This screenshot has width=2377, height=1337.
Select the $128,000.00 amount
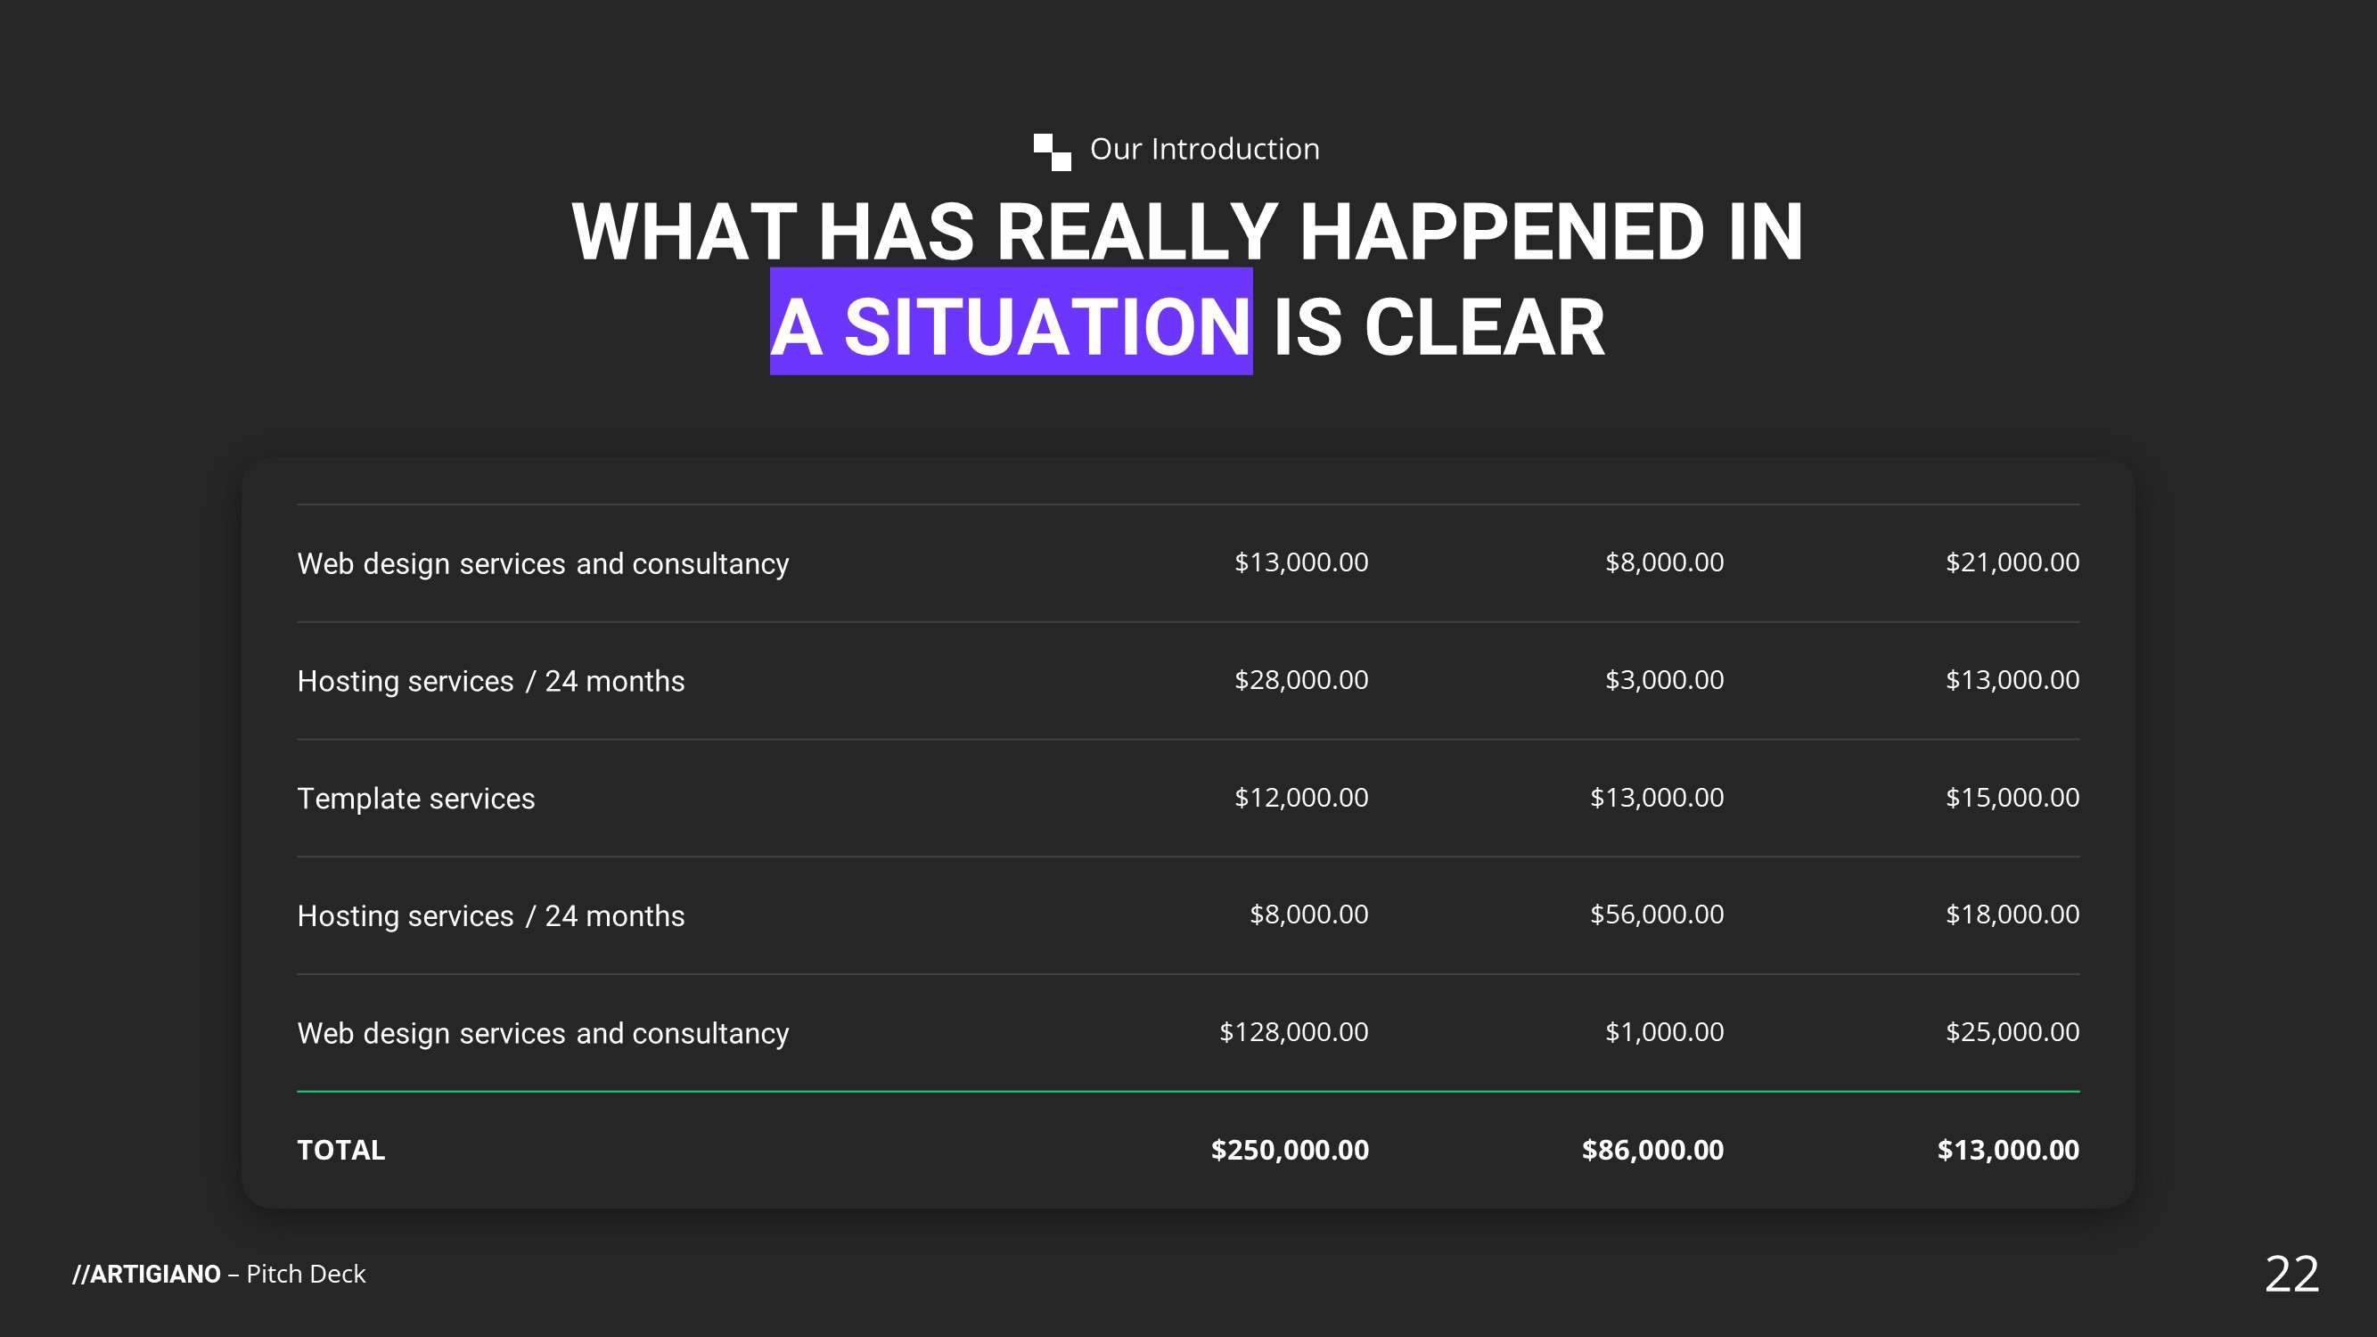(1294, 1031)
